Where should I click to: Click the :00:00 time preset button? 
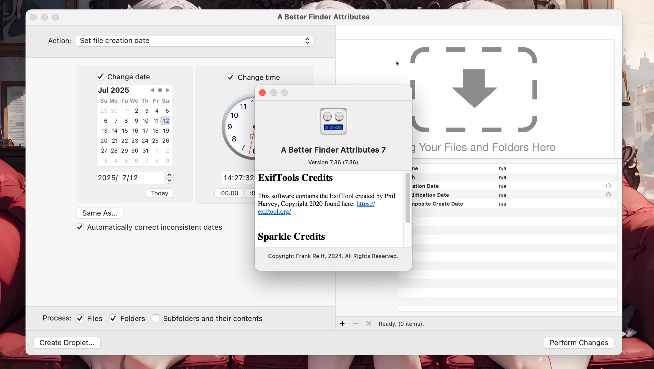[x=229, y=193]
